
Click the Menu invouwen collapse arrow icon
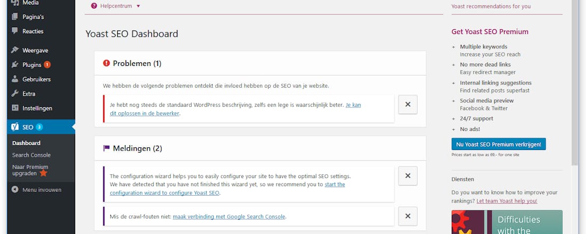tap(15, 189)
